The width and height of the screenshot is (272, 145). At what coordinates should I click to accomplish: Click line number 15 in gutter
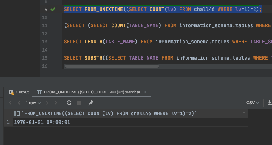[x=45, y=58]
